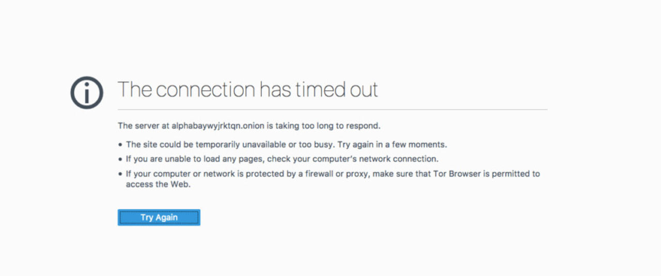Click the alphabaywyjrktqn.onion address text
This screenshot has width=661, height=276.
coord(218,126)
